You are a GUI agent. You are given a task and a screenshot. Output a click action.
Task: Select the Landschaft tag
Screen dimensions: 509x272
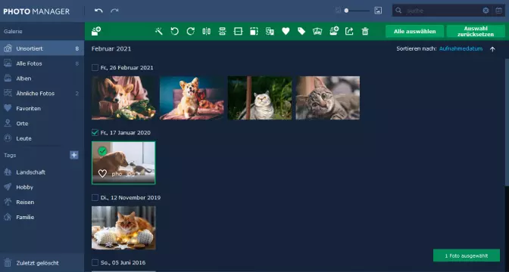point(42,172)
